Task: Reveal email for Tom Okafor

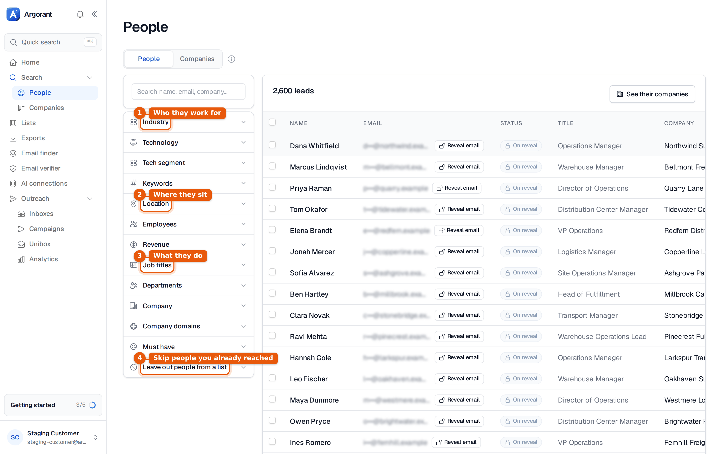Action: pyautogui.click(x=459, y=209)
